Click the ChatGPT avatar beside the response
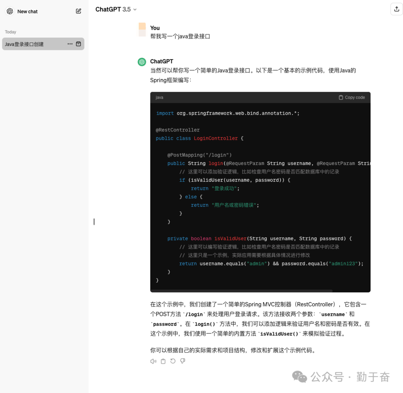The height and width of the screenshot is (393, 403). coord(142,62)
